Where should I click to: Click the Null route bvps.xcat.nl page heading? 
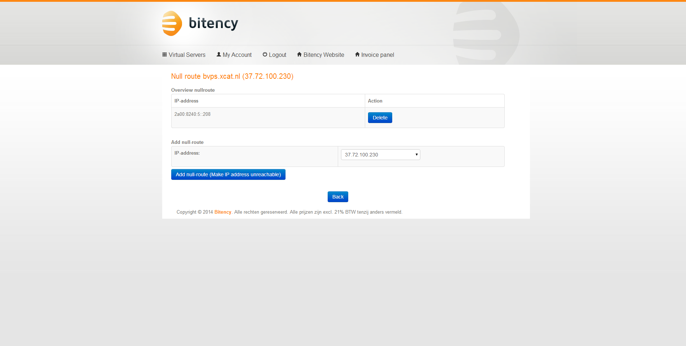coord(232,76)
